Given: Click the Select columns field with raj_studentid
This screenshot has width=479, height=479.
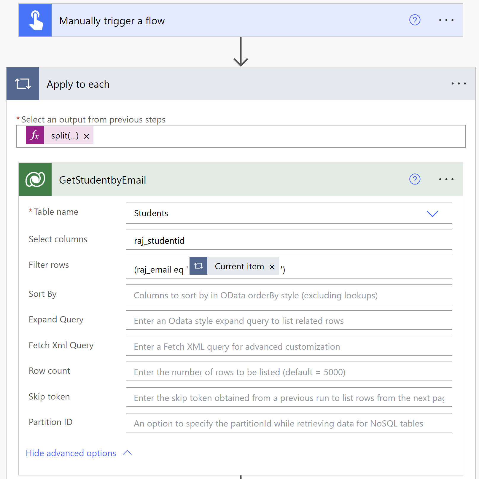Looking at the screenshot, I should point(288,240).
